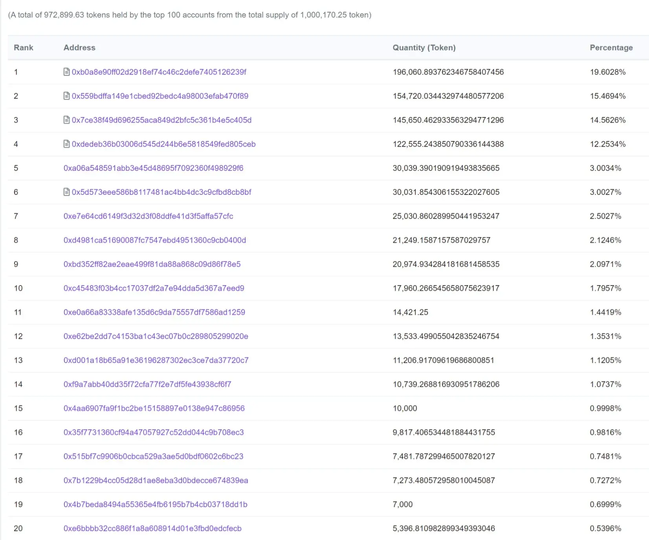Click contract icon beside address 0xb0a8e90ff02d

click(67, 72)
